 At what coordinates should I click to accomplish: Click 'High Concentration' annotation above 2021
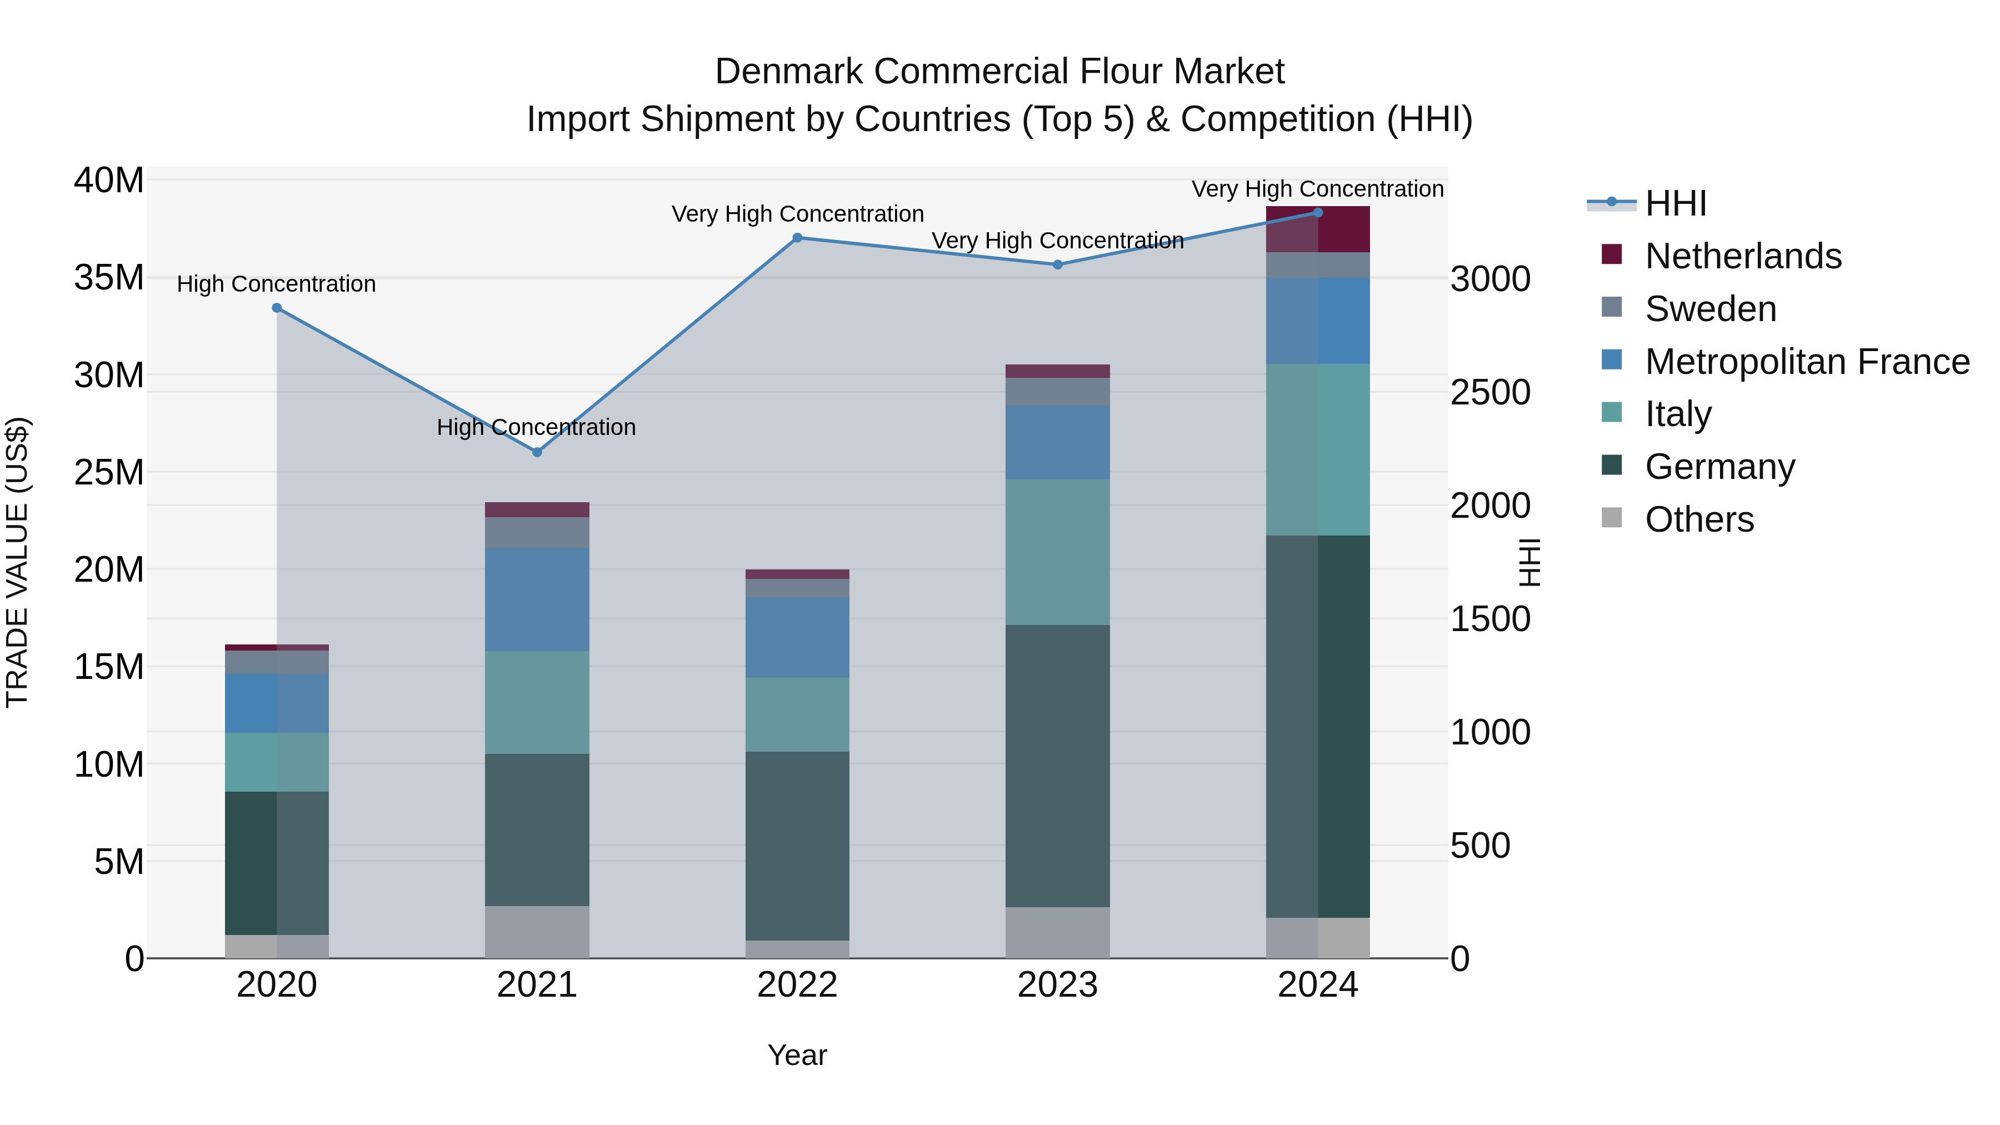[x=537, y=427]
